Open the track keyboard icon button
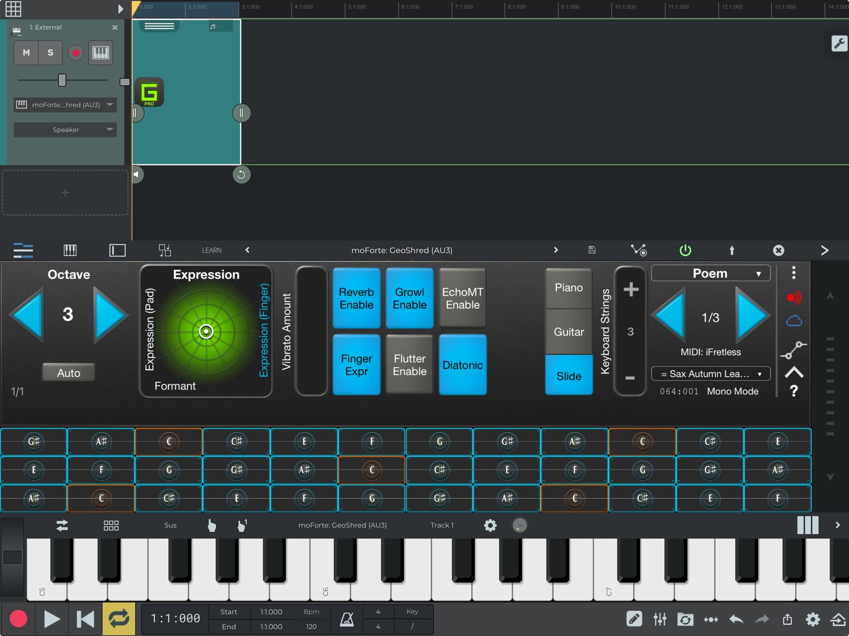 tap(100, 53)
